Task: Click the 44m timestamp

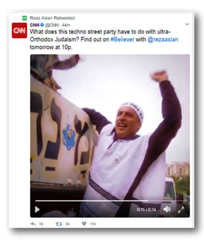Action: coord(66,25)
